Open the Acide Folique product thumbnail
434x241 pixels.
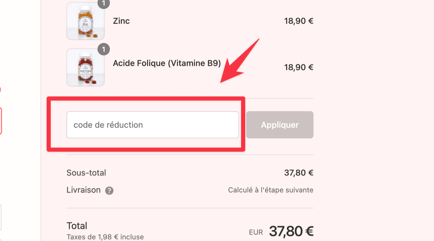click(x=85, y=67)
